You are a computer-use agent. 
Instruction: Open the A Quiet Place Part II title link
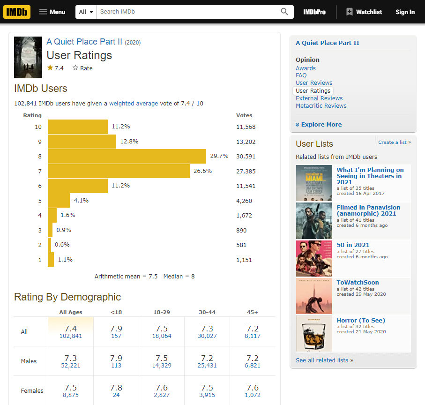[x=84, y=41]
